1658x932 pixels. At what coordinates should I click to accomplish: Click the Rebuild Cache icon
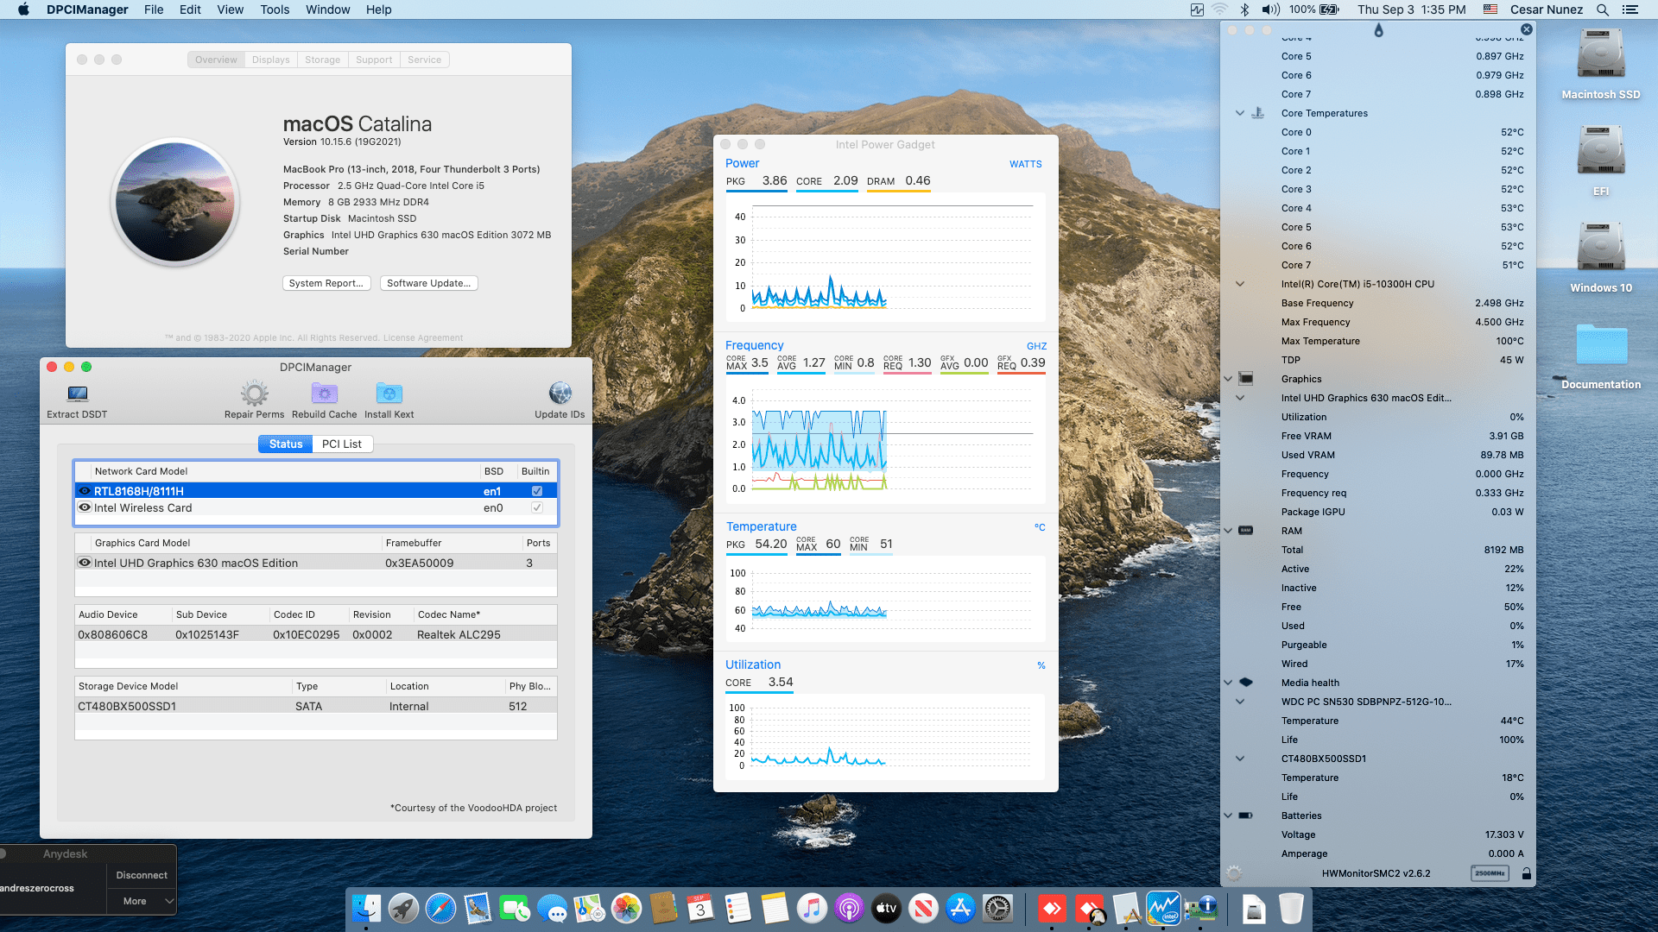324,394
